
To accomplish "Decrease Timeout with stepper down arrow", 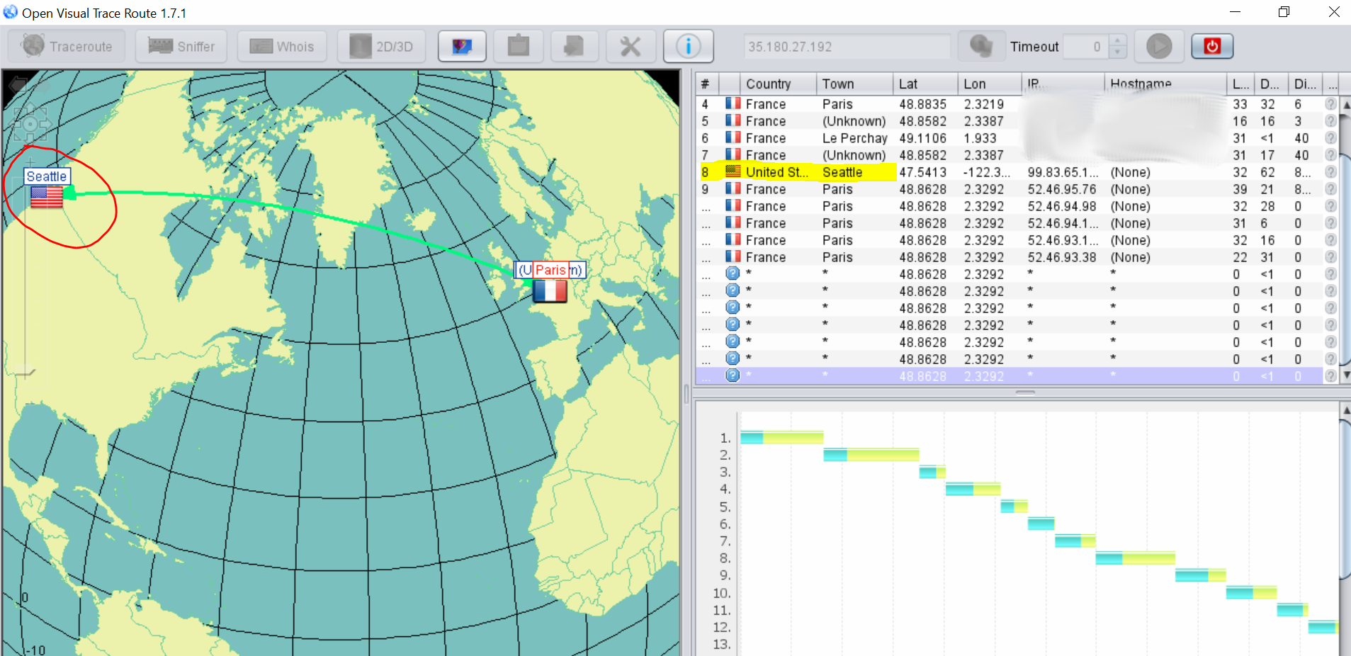I will 1117,53.
